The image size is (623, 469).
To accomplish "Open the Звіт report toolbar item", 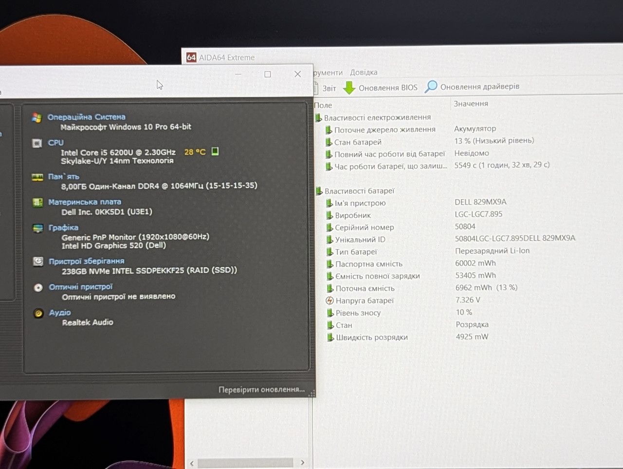I will 330,88.
